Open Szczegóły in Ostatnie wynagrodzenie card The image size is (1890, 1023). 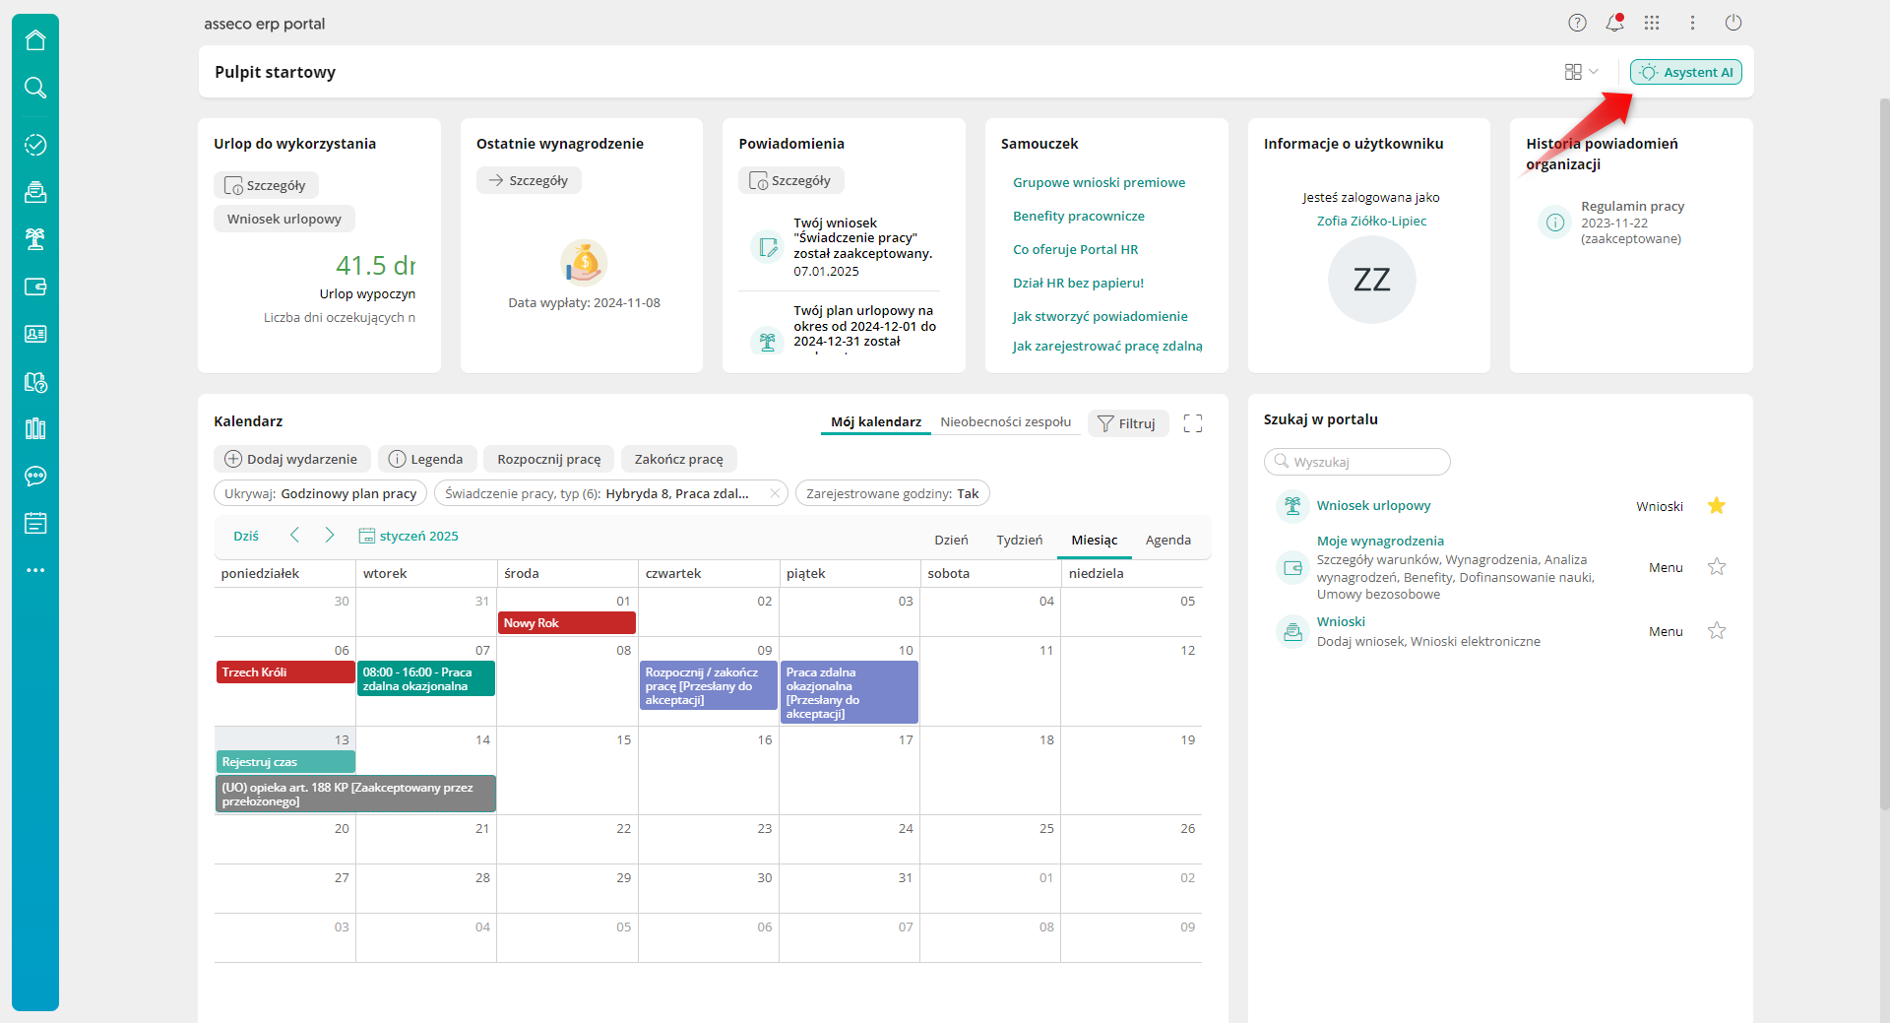(x=529, y=180)
